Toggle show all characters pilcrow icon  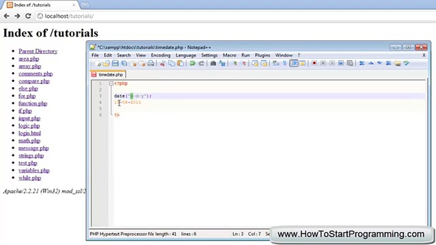284,63
